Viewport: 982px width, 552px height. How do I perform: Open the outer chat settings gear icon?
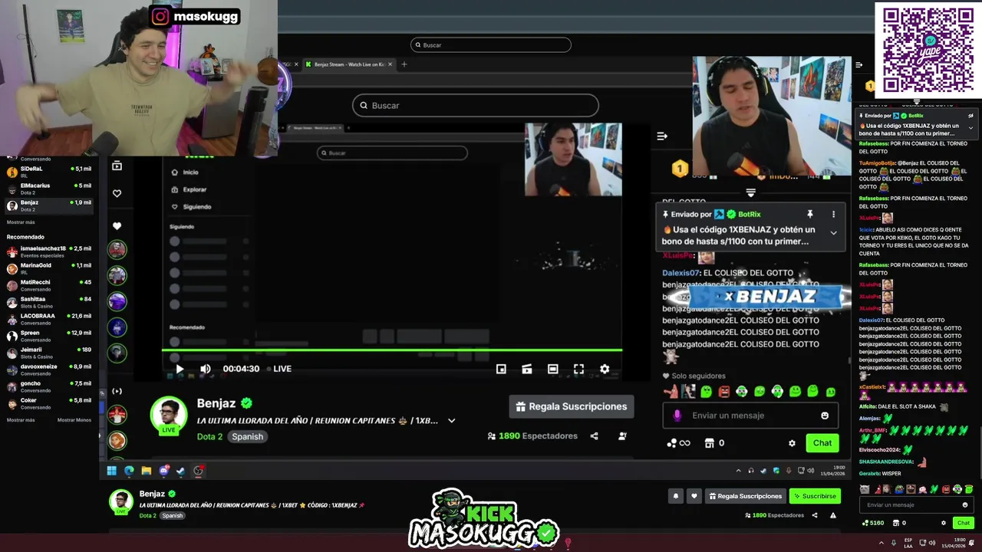coord(944,523)
